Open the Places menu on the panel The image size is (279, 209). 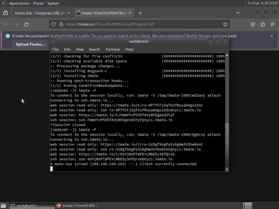38,3
